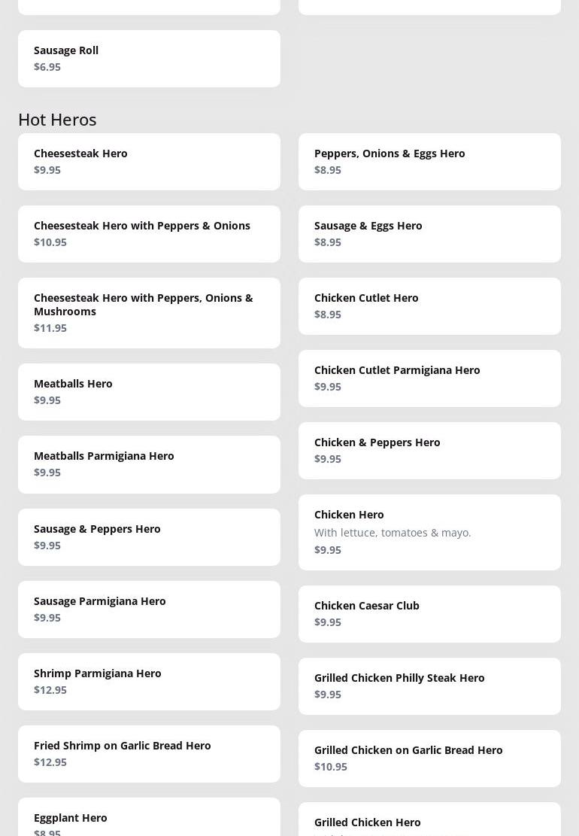
Task: Select Grilled Chicken Philly Steak Hero
Action: (x=429, y=686)
